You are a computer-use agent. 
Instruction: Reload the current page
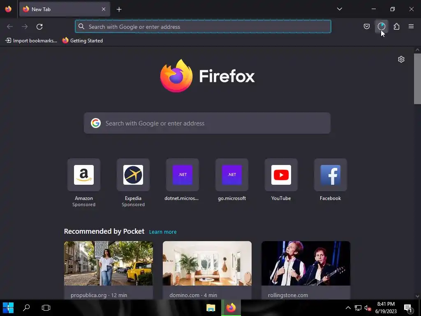[x=39, y=27]
